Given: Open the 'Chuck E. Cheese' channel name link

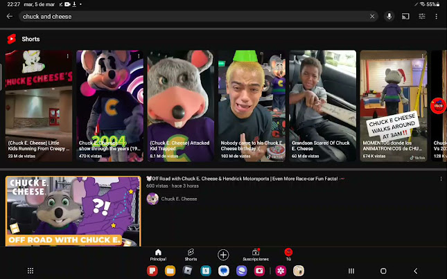Looking at the screenshot, I should click(179, 199).
